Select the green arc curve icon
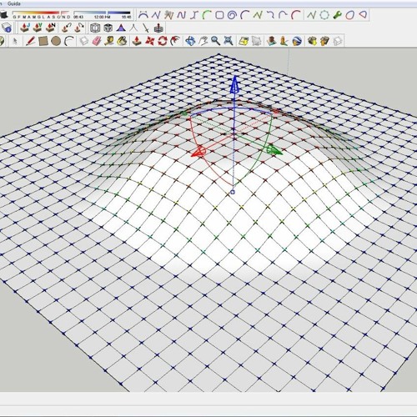 coord(207,15)
